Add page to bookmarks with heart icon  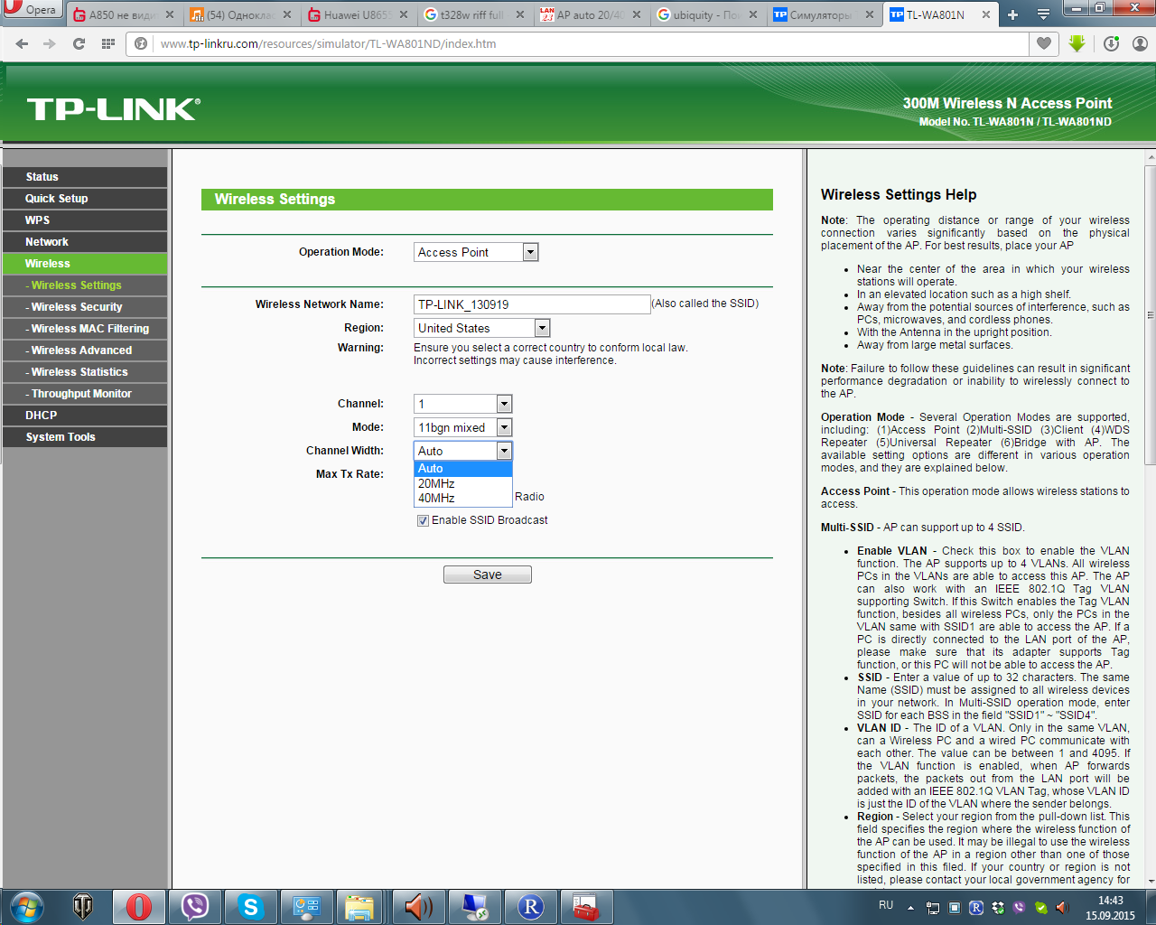click(x=1044, y=43)
